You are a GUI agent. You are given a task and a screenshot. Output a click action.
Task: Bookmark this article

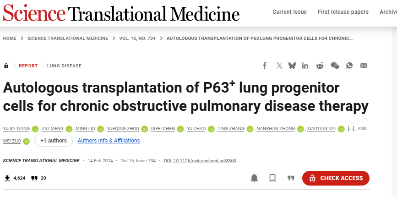click(x=272, y=178)
